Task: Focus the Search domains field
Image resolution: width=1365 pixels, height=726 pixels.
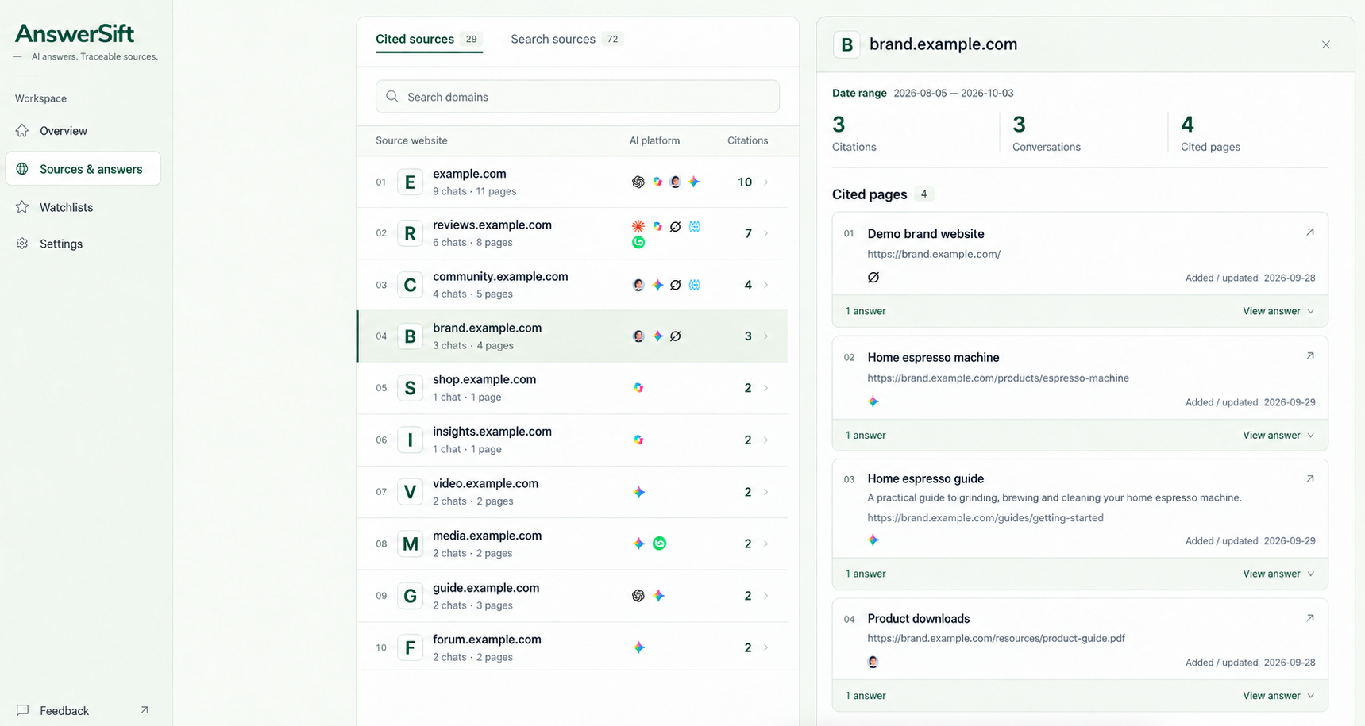Action: [x=577, y=96]
